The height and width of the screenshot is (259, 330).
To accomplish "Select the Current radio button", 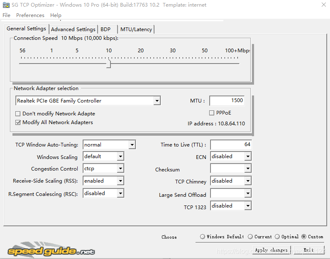I will point(250,237).
